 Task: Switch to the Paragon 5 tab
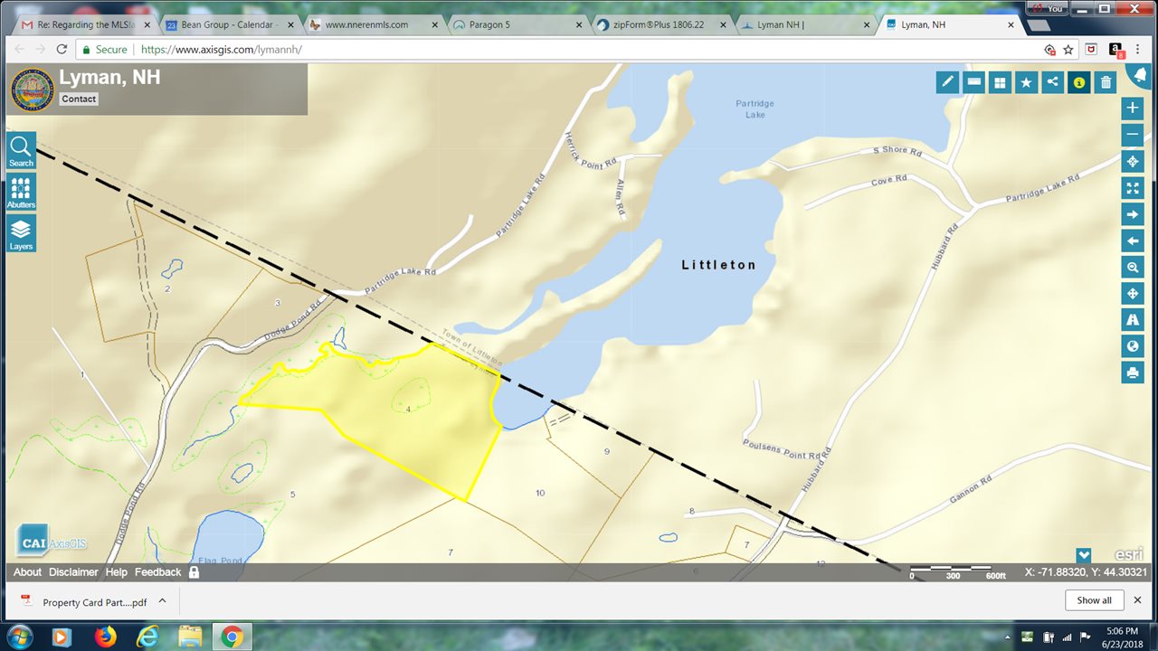tap(515, 24)
